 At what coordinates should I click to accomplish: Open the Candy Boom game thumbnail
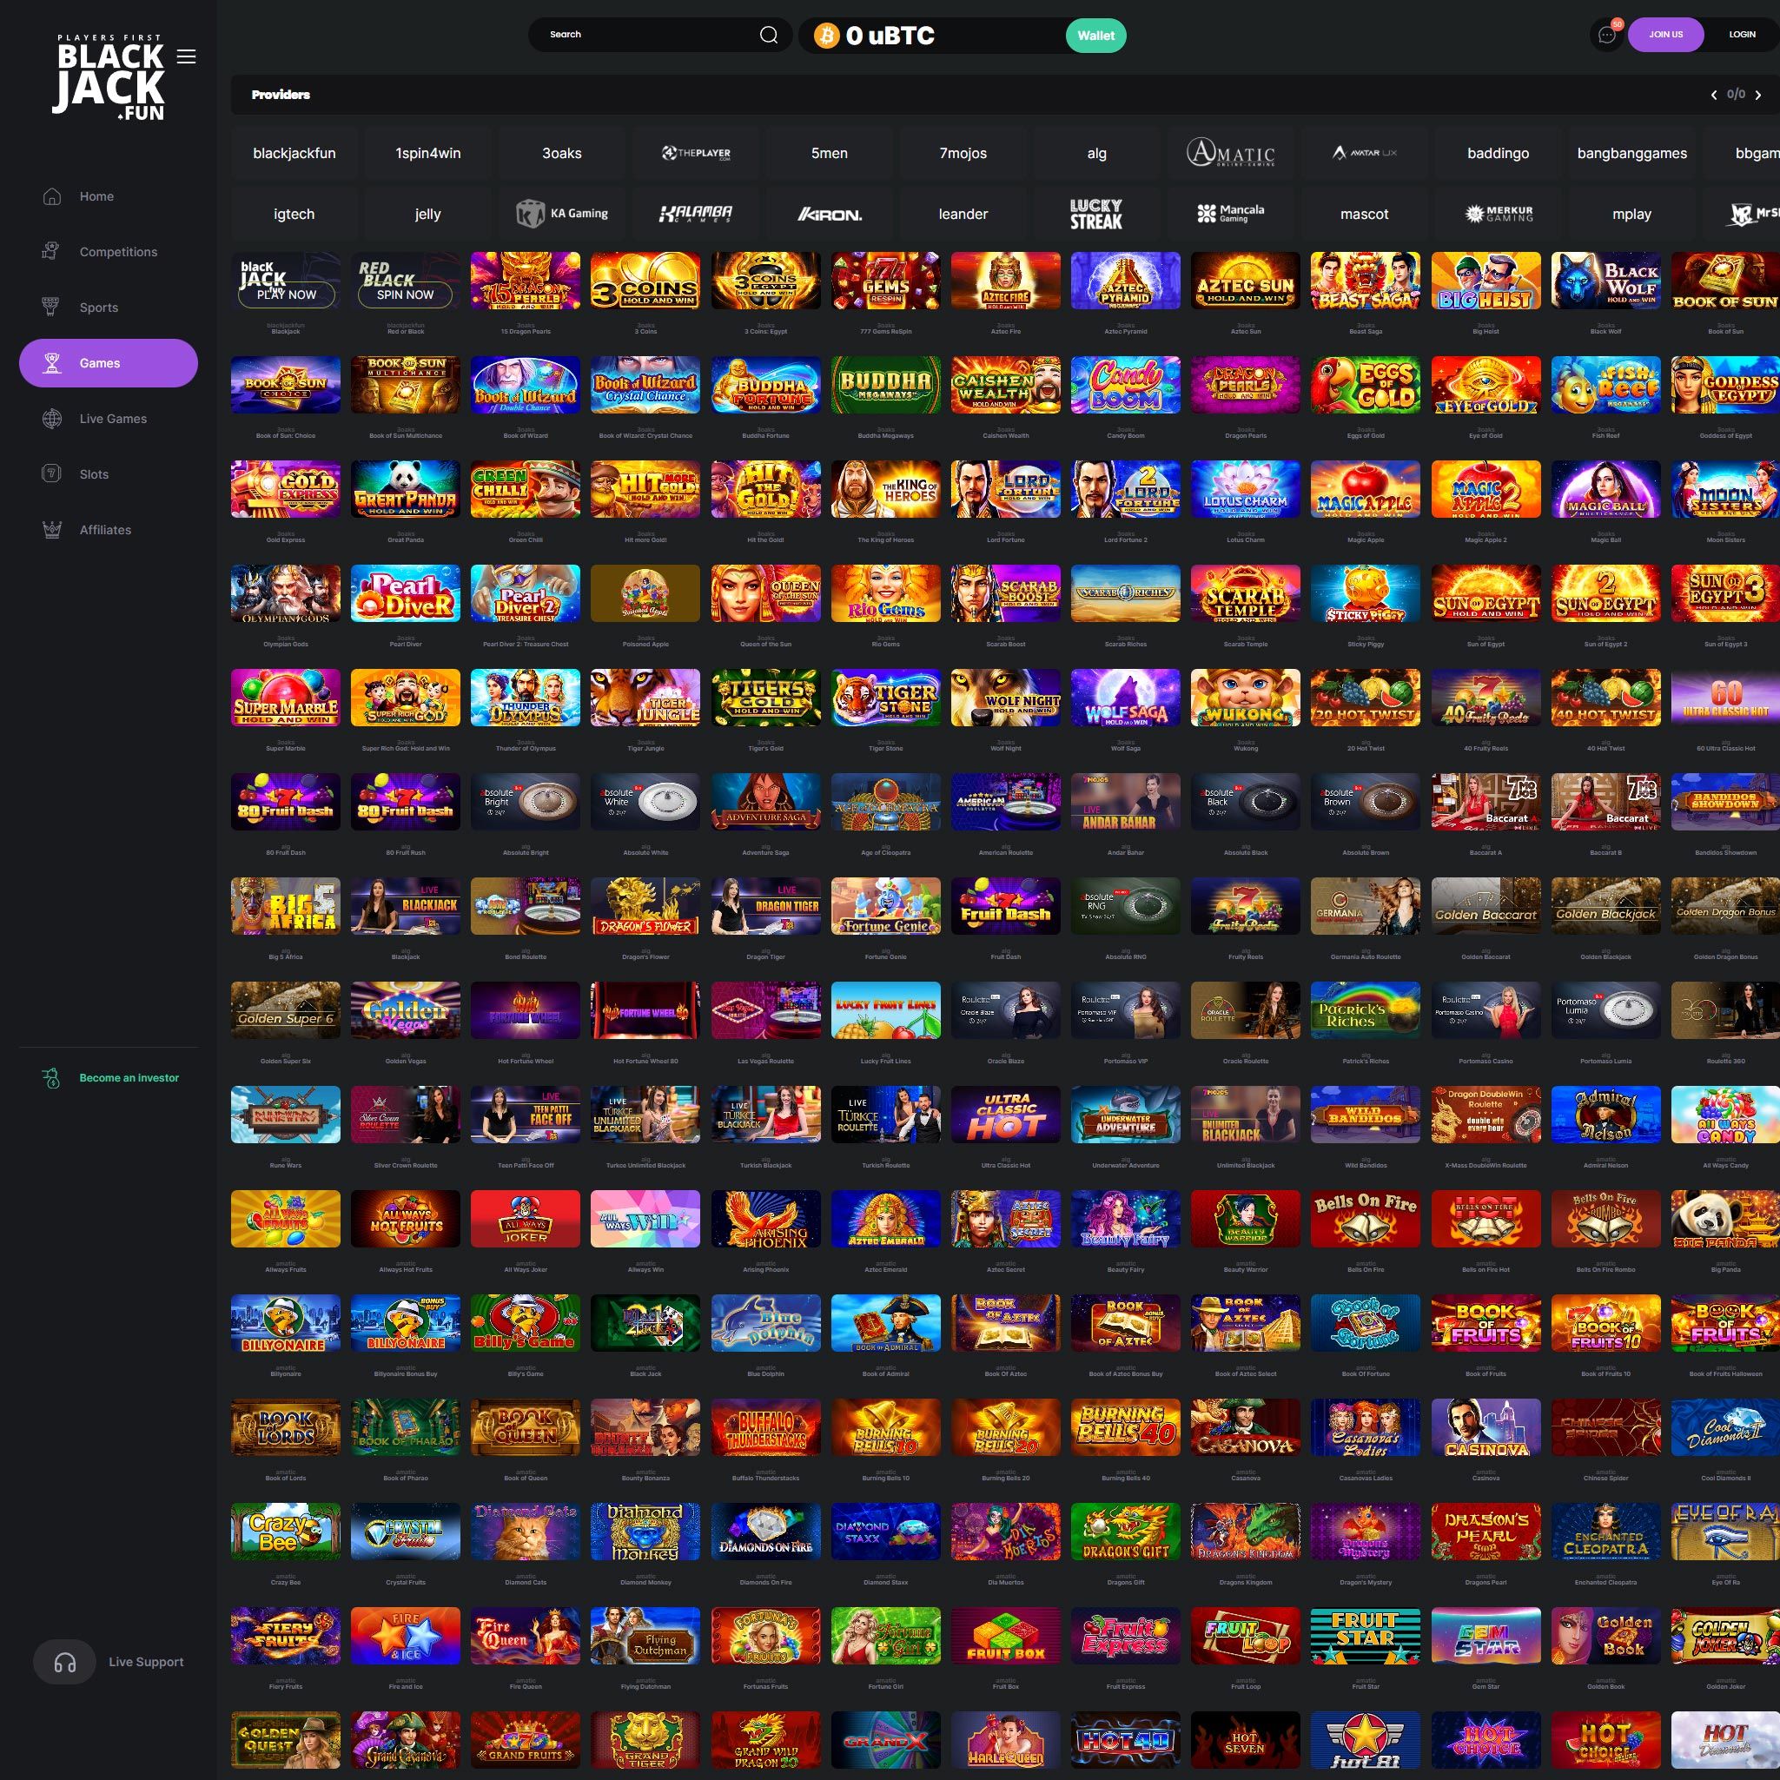(1125, 385)
